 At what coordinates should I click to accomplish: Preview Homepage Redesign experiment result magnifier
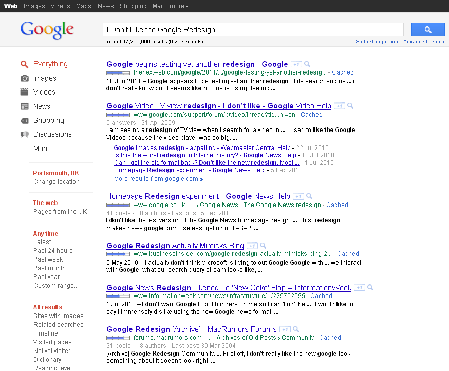(x=309, y=196)
